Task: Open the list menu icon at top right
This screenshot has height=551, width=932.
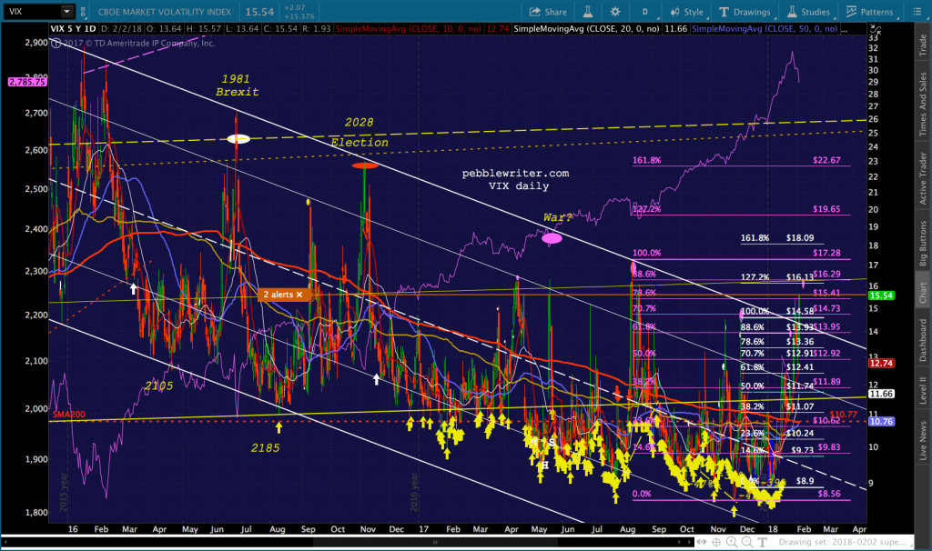Action: coord(916,11)
